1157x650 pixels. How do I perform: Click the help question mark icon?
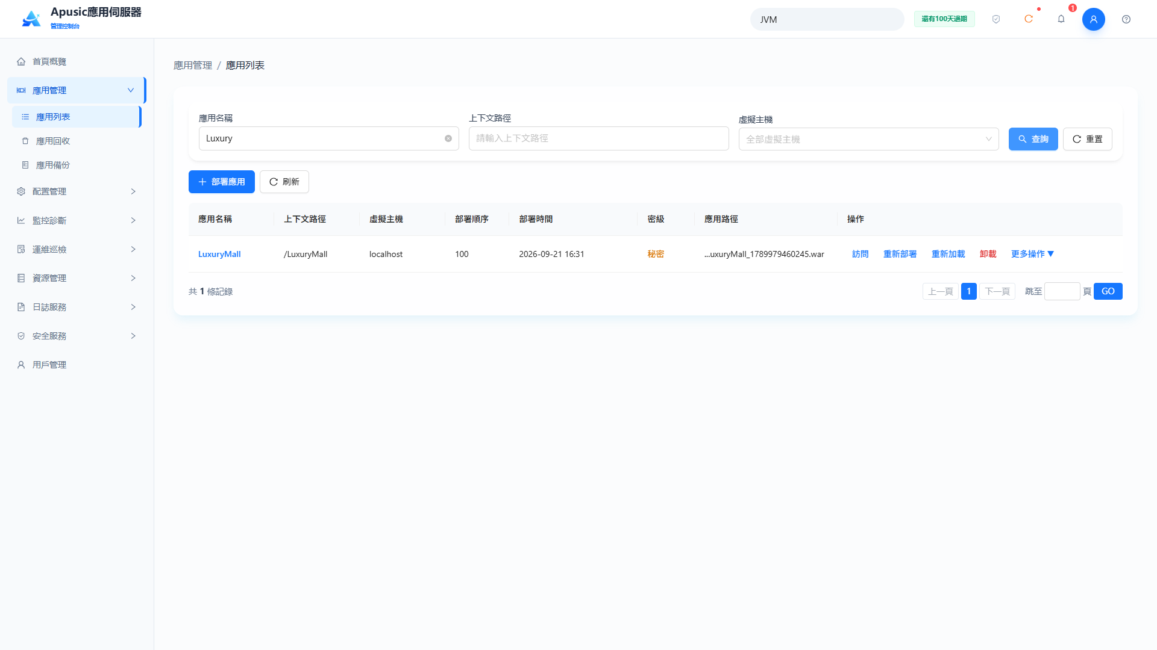pyautogui.click(x=1126, y=19)
